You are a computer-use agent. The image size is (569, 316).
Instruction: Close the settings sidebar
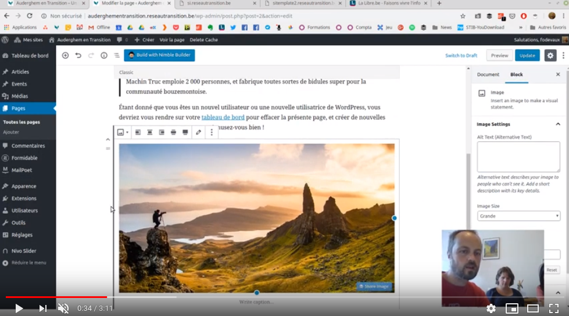558,74
